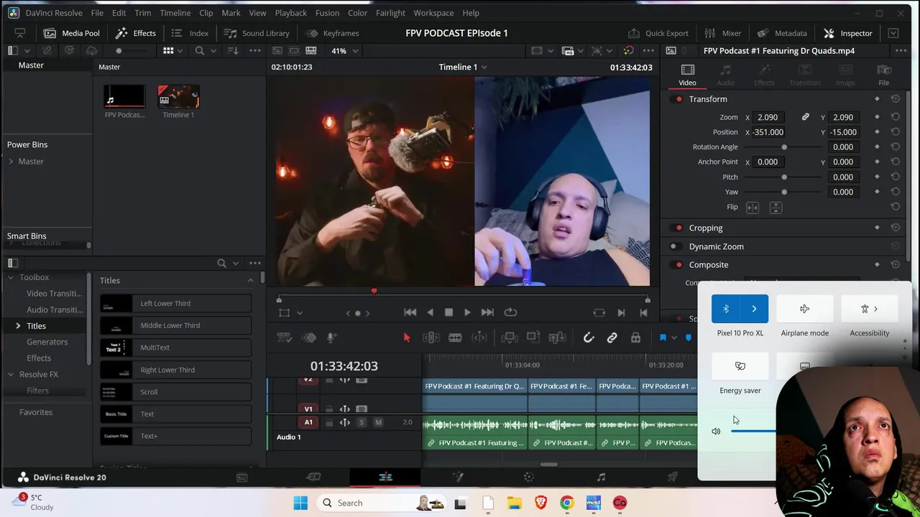
Task: Select the Left Lower Third title
Action: tap(176, 304)
